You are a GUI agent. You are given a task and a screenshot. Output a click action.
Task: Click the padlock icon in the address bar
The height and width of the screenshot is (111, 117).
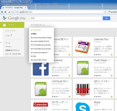click(9, 12)
